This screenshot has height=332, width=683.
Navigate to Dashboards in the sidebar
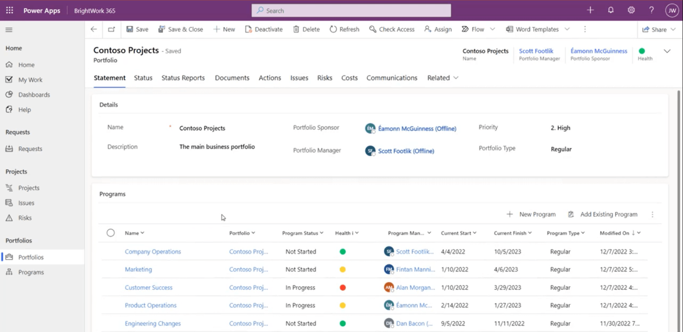(x=33, y=94)
